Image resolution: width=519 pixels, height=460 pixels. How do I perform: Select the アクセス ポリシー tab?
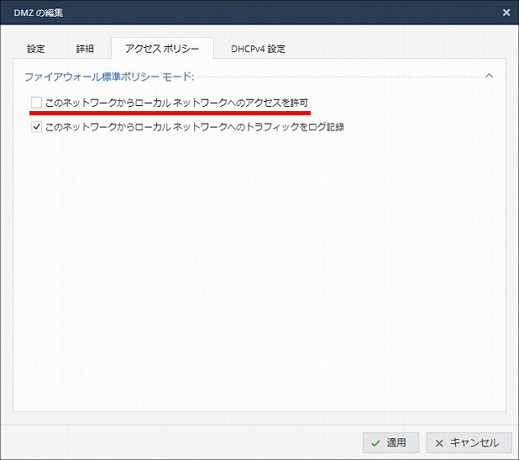click(162, 49)
